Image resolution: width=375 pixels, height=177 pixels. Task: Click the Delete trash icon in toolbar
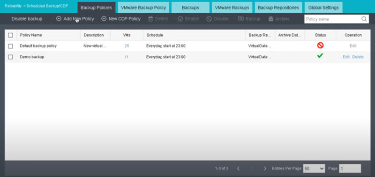[150, 19]
